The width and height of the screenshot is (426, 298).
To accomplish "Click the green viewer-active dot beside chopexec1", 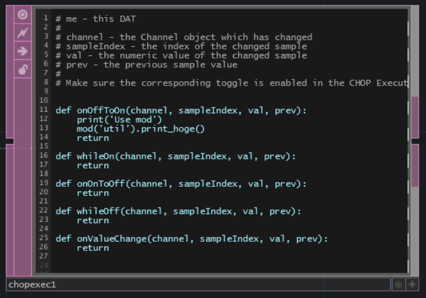I will (398, 285).
